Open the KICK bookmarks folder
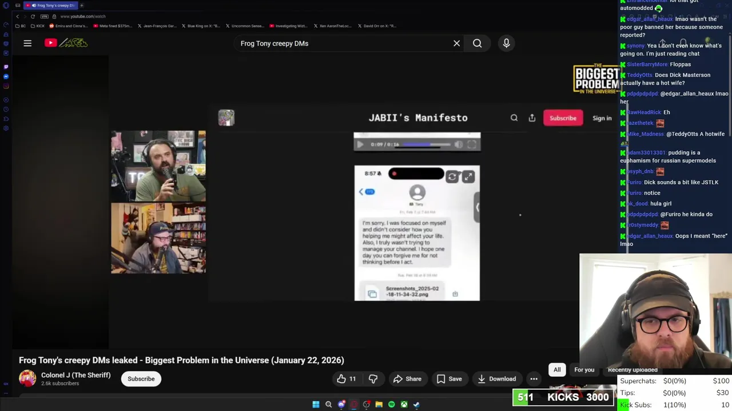Image resolution: width=732 pixels, height=411 pixels. tap(37, 26)
